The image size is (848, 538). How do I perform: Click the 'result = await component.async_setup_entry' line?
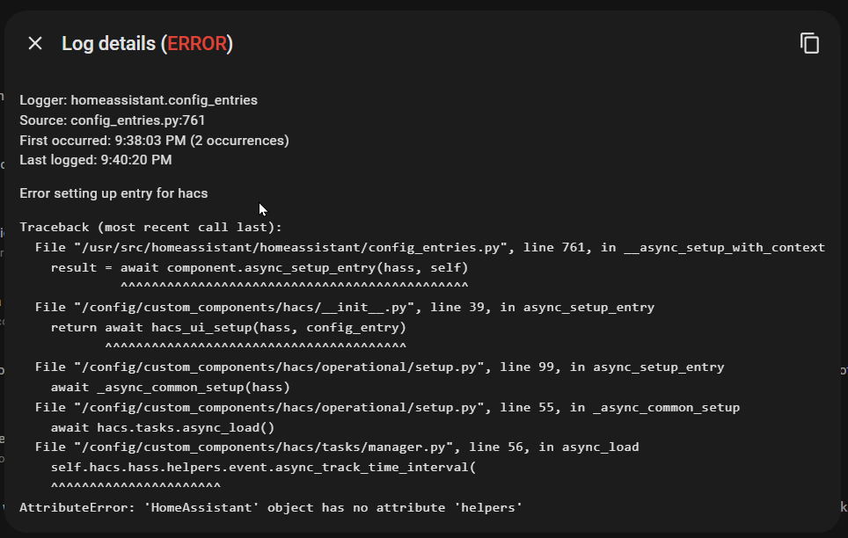[260, 267]
